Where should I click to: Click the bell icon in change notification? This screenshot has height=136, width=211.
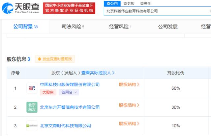[40, 59]
